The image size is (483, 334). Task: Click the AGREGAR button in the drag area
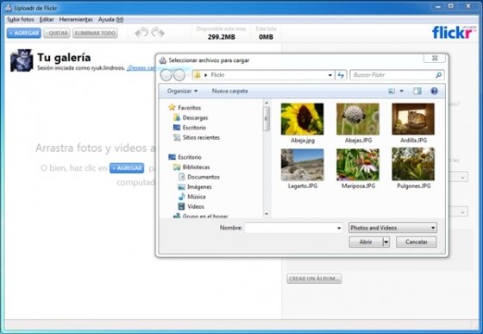(127, 168)
